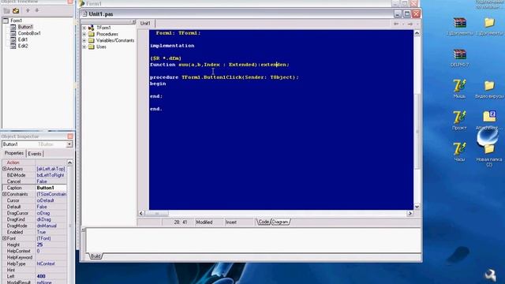Select the Build tab in messages panel
The width and height of the screenshot is (505, 284).
click(95, 256)
